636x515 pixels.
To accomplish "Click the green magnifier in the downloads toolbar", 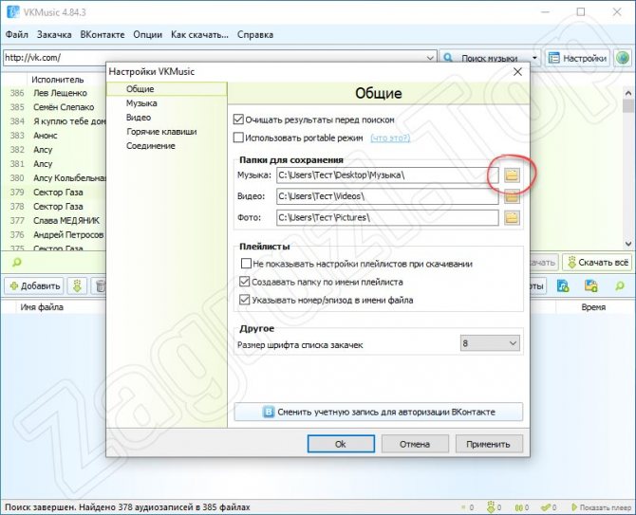I will point(619,286).
